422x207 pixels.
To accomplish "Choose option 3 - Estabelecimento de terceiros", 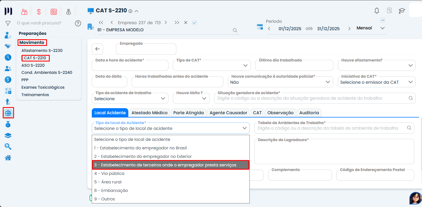I will [x=171, y=165].
